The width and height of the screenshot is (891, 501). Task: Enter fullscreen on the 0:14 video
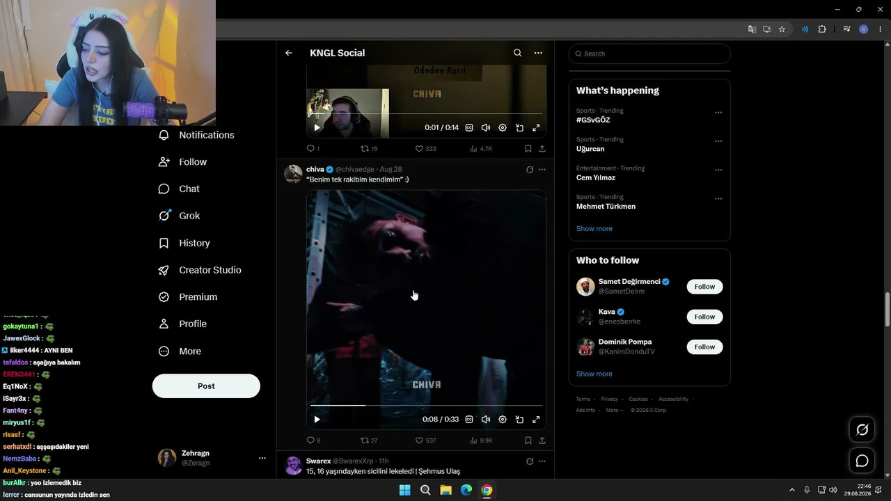[x=536, y=128]
